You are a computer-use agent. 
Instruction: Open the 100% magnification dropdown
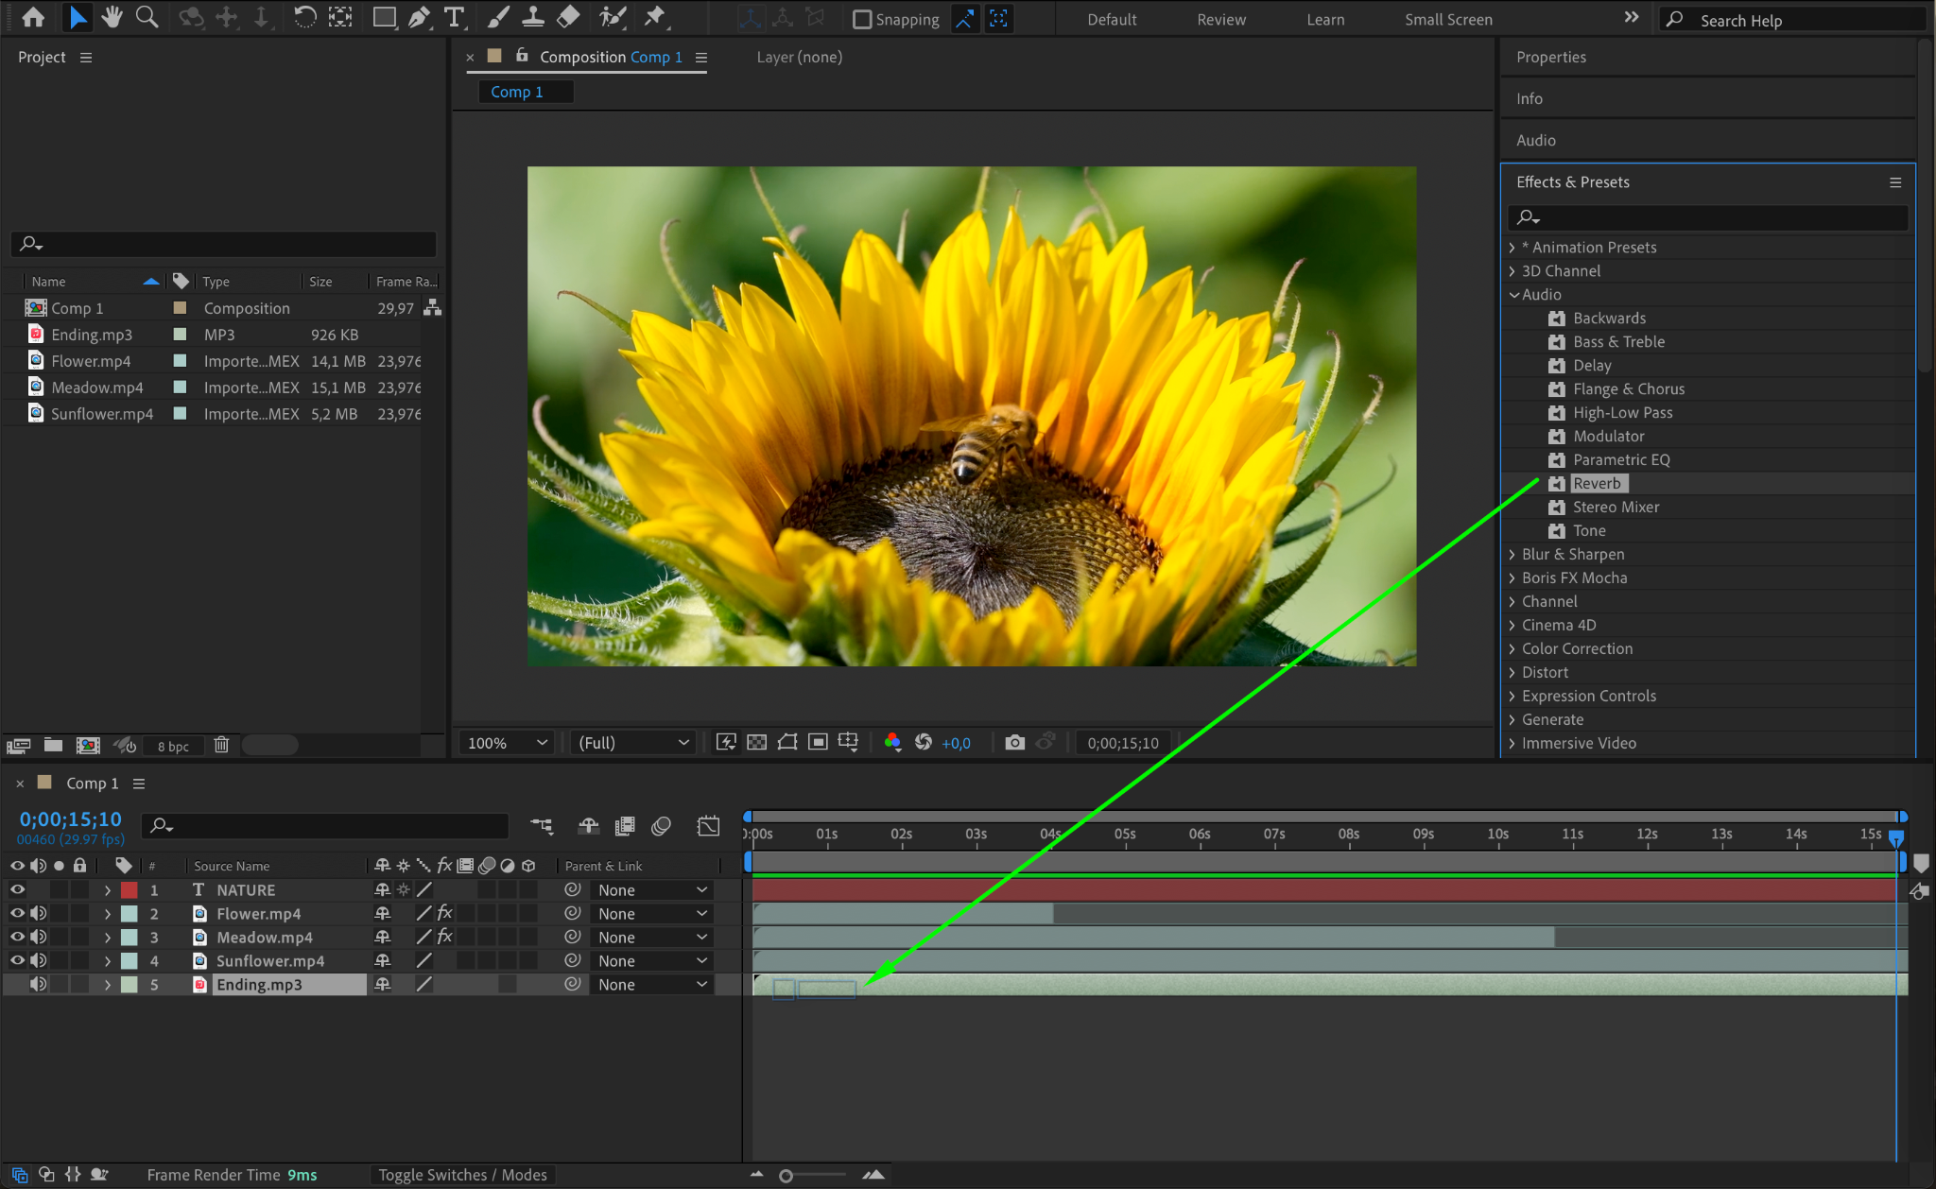coord(506,743)
